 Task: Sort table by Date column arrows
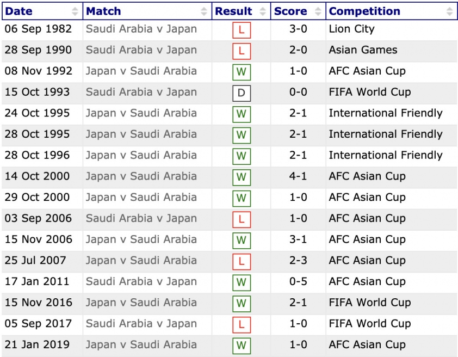[x=75, y=11]
